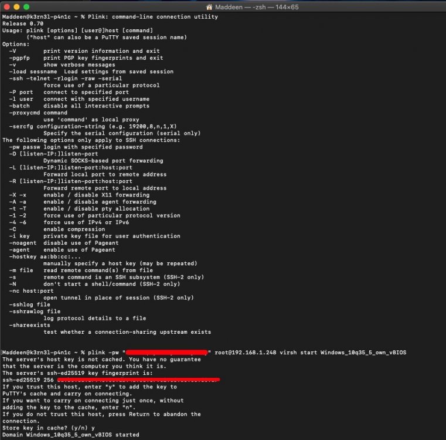The image size is (446, 440).
Task: Click the green zoom window button
Action: 26,7
